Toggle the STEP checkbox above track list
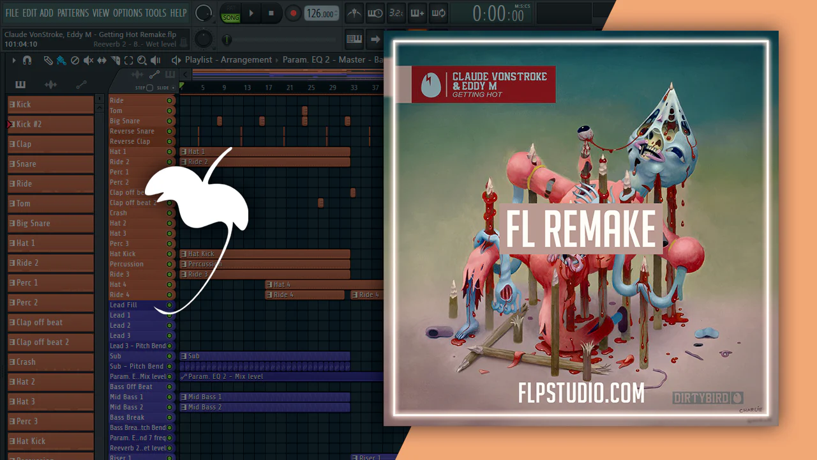Screen dimensions: 817x460 (149, 88)
